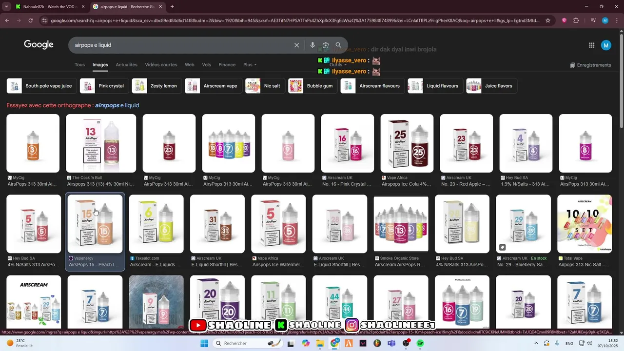624x351 pixels.
Task: Switch to the Actualités tab
Action: click(126, 65)
